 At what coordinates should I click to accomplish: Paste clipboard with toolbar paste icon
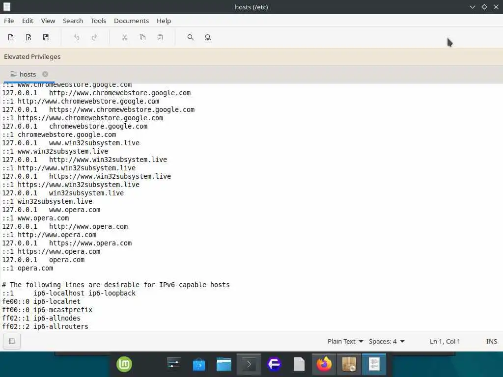160,37
